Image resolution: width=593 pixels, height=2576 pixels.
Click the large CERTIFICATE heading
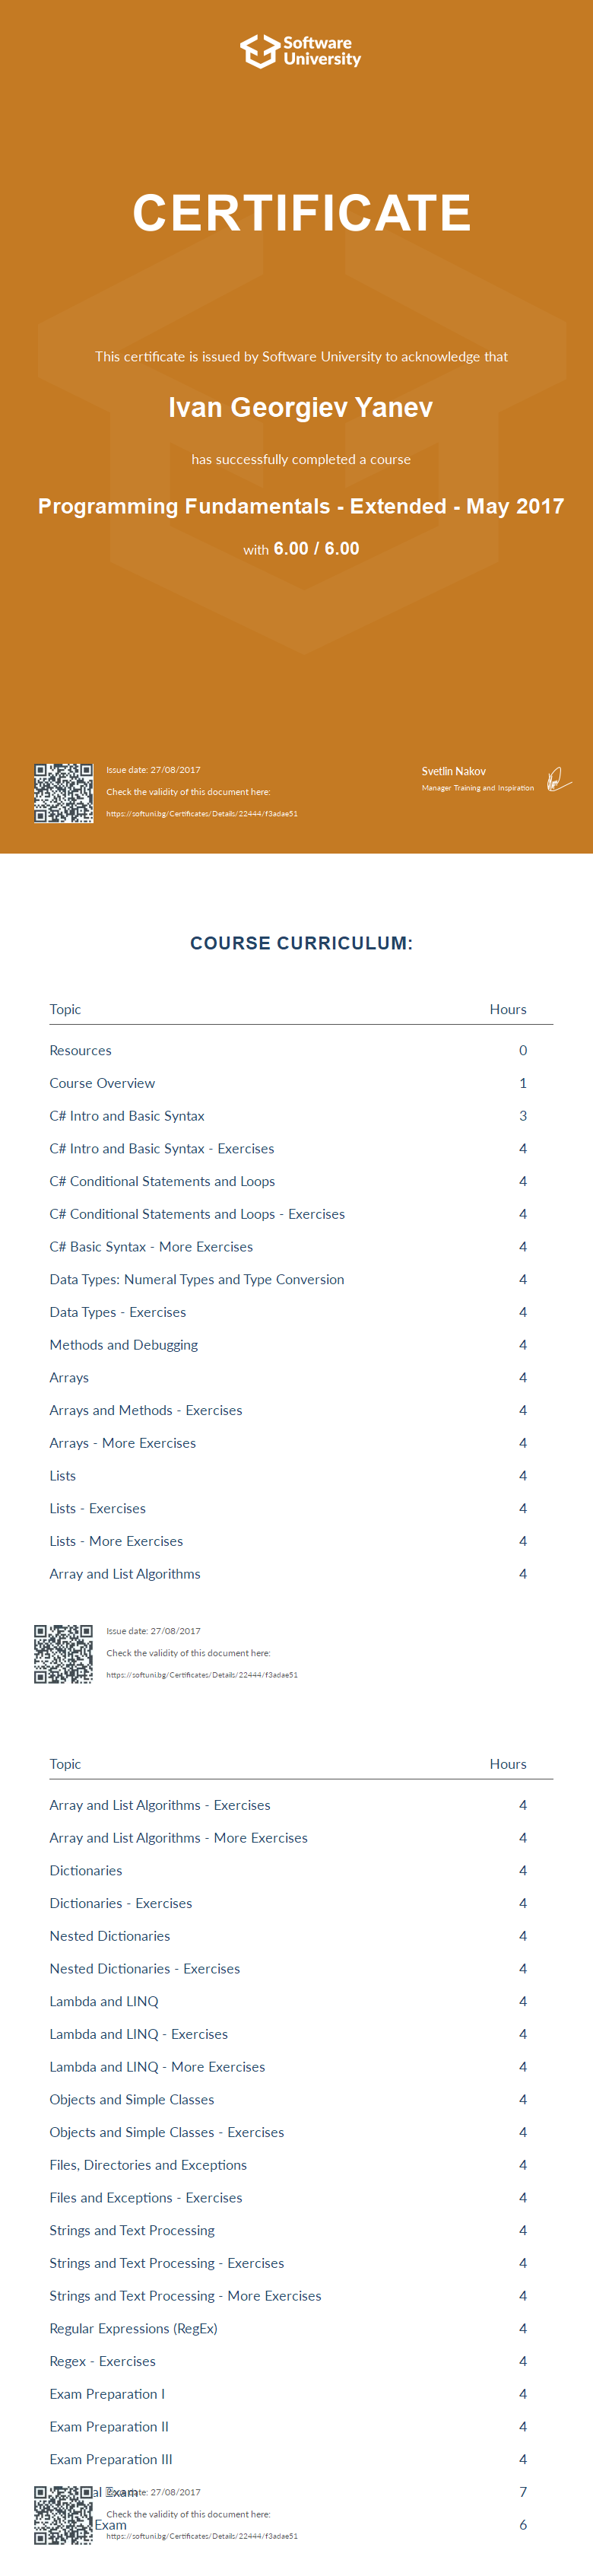(x=301, y=213)
